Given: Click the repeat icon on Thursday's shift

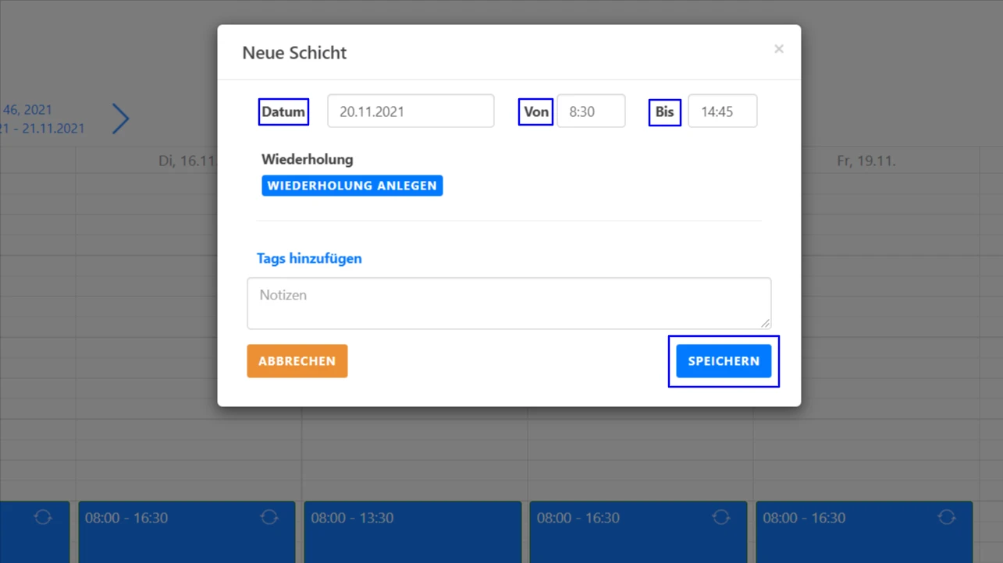Looking at the screenshot, I should [721, 517].
